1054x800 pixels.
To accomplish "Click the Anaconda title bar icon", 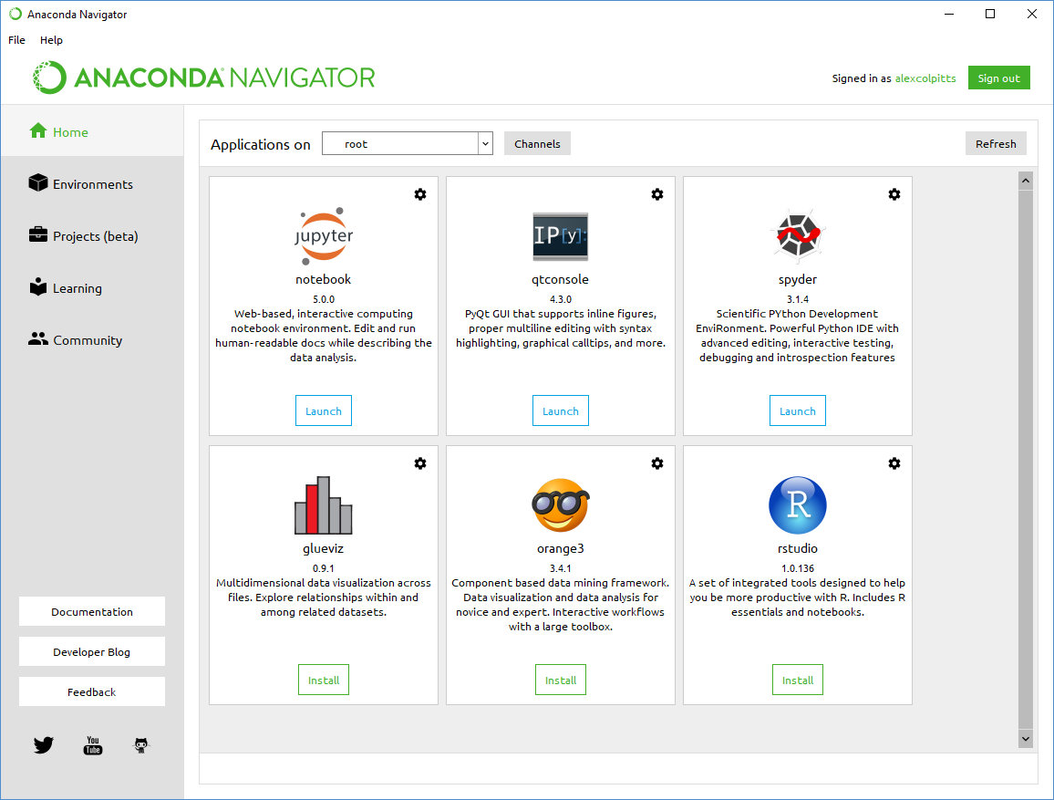I will tap(15, 14).
